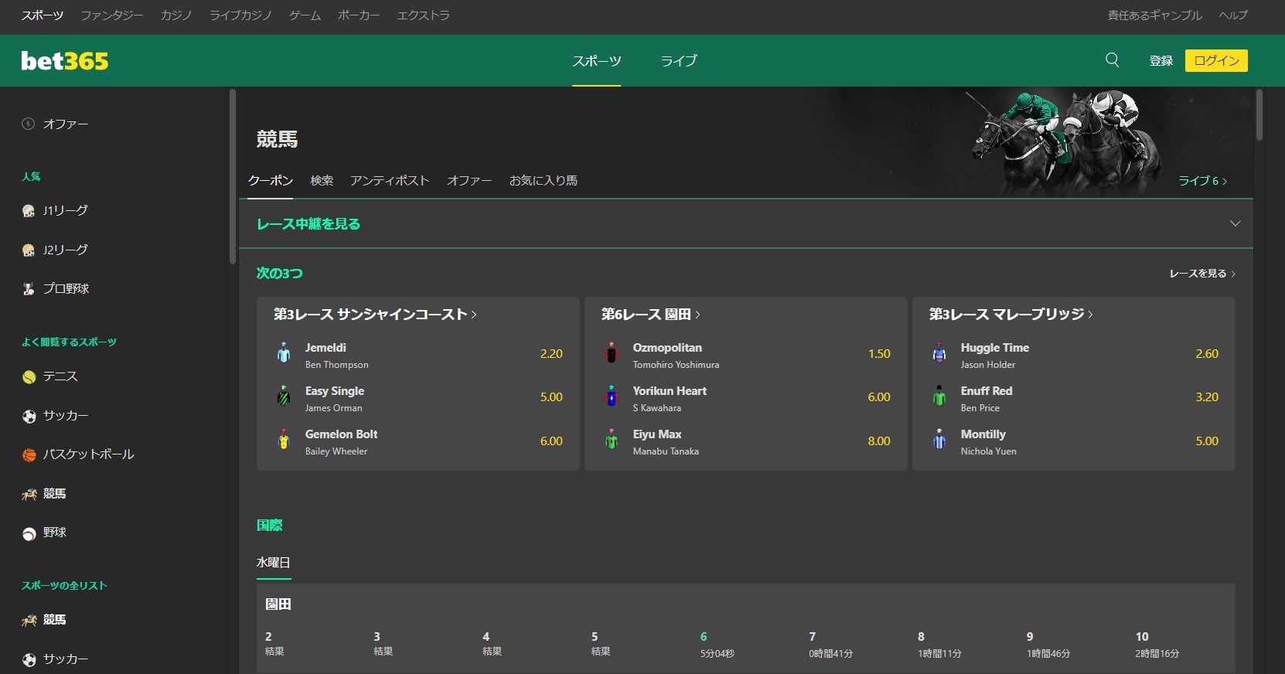Click the 競馬 horse icon under よく閲覧するスポーツ
This screenshot has height=674, width=1285.
[x=29, y=495]
